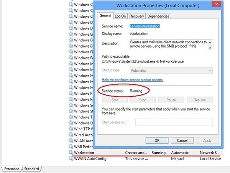Click the WWAN AutoConfig service gear icon
The image size is (230, 173).
(71, 158)
